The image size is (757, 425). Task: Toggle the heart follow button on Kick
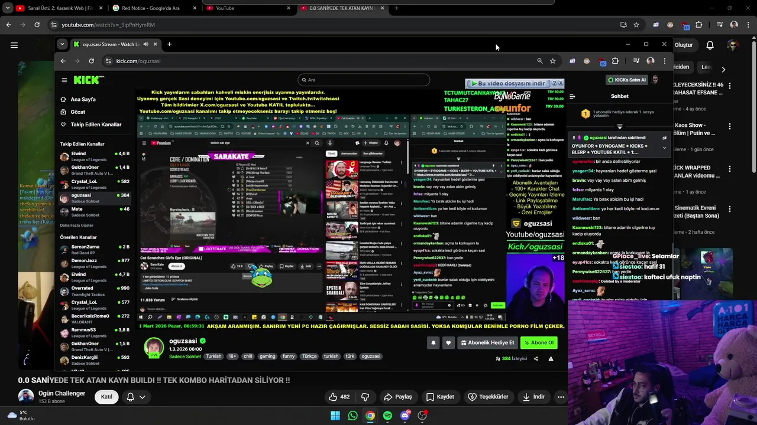click(448, 342)
